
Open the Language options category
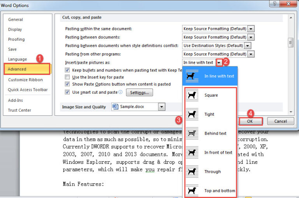[x=18, y=59]
